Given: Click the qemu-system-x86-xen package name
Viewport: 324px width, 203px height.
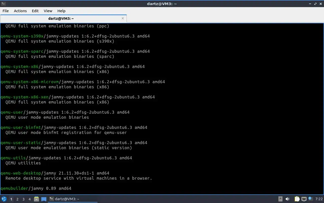Looking at the screenshot, I should (25, 97).
